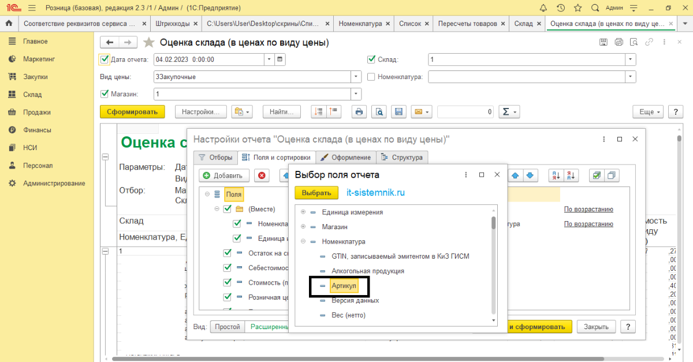
Task: Click field list vertical scrollbar
Action: pyautogui.click(x=493, y=223)
